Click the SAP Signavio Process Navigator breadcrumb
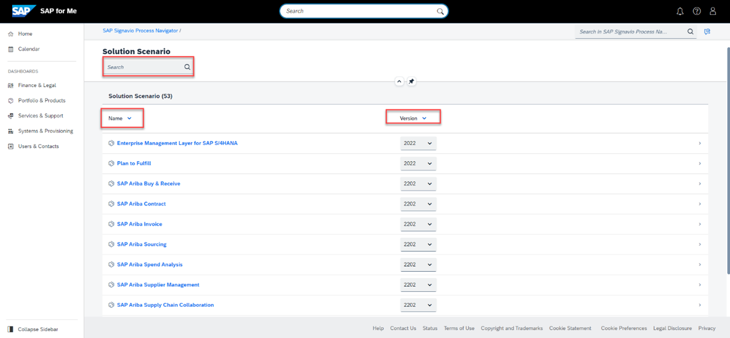This screenshot has width=730, height=338. click(140, 31)
